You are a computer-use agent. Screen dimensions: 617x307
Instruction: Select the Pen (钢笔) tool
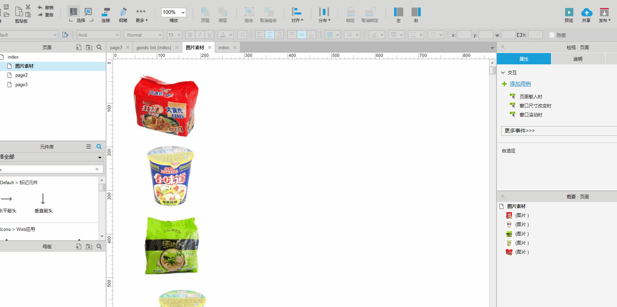click(x=123, y=15)
